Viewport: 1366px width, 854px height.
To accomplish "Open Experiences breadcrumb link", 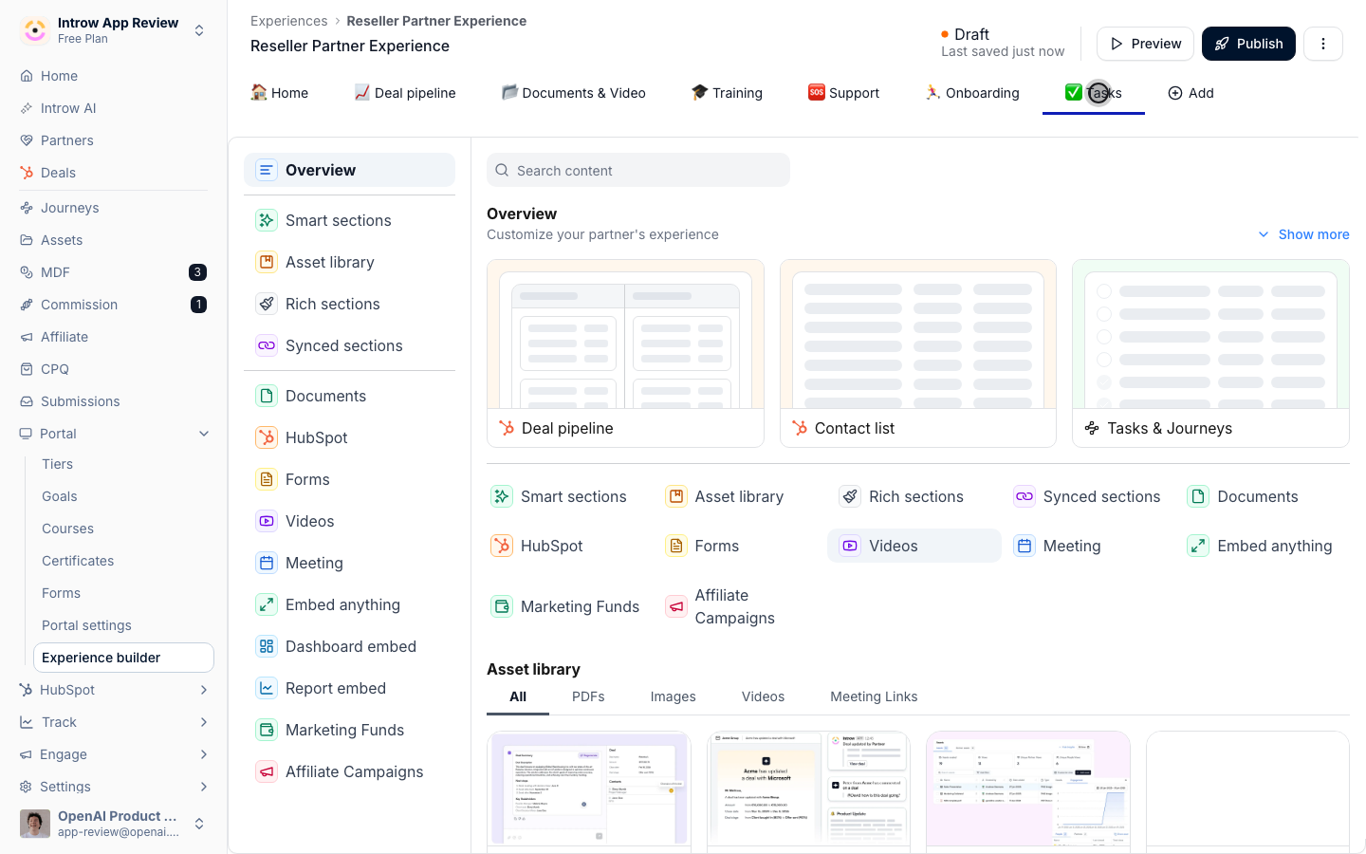I will [x=288, y=21].
